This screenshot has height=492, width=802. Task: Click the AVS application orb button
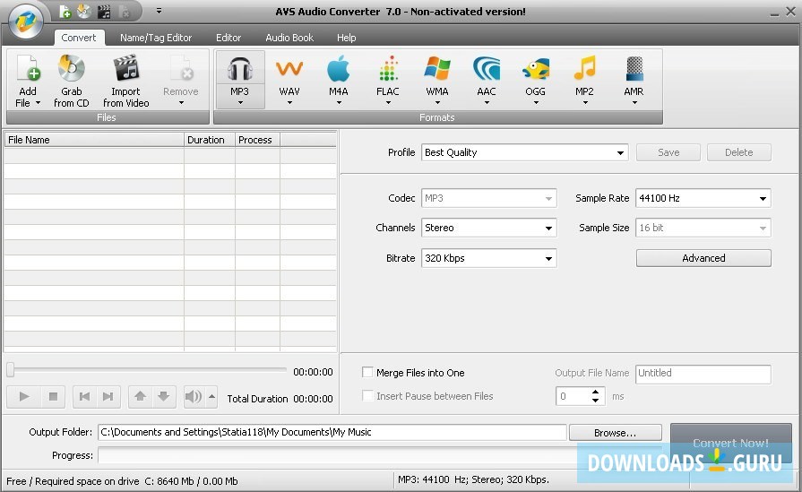click(x=26, y=22)
